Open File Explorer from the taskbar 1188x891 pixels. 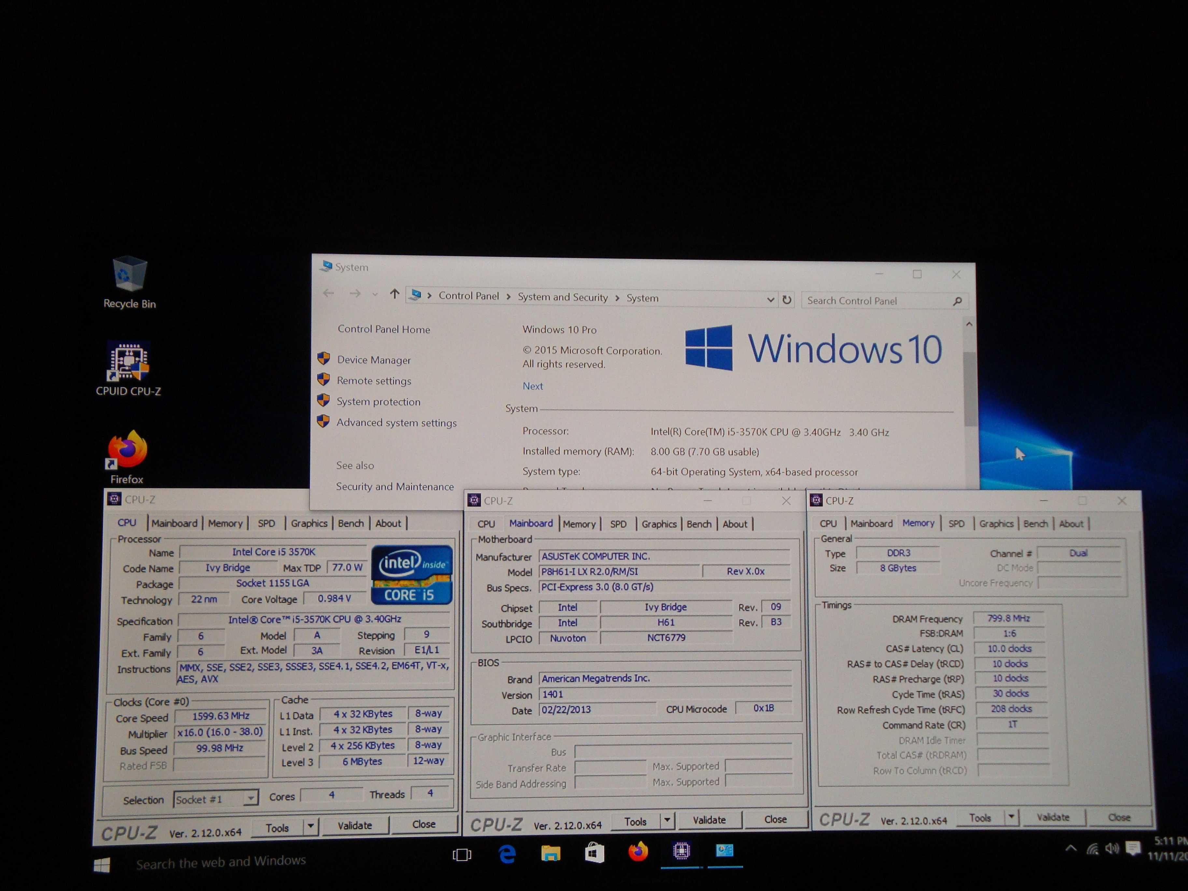(550, 853)
